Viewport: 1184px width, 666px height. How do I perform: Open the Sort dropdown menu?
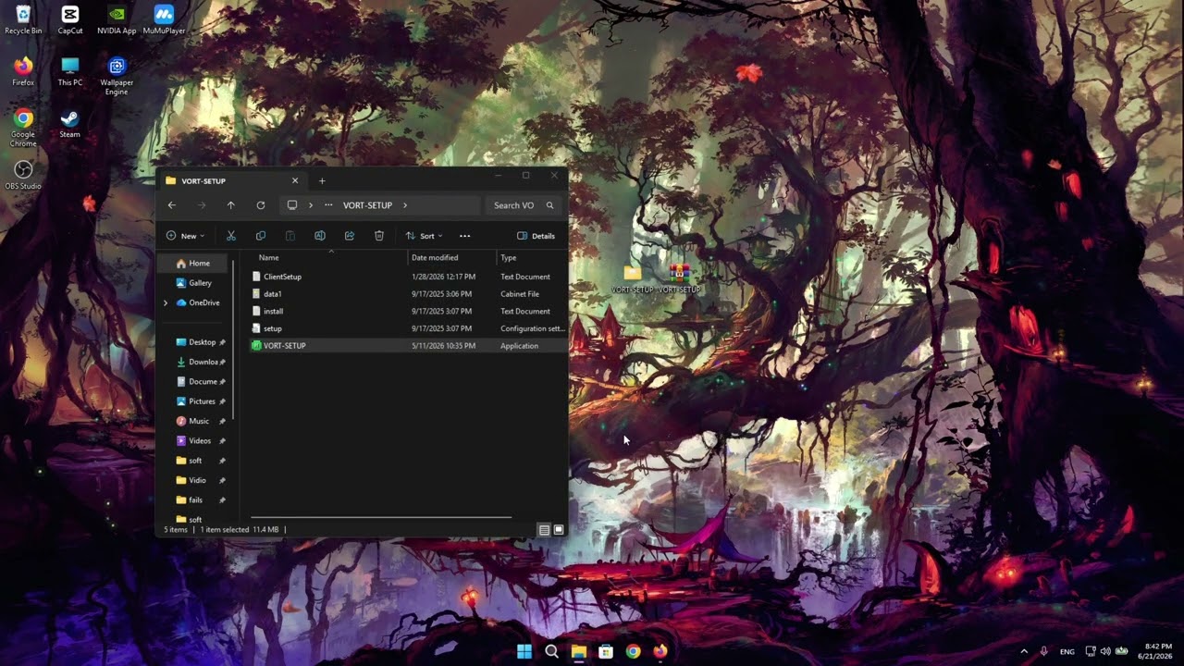[425, 236]
